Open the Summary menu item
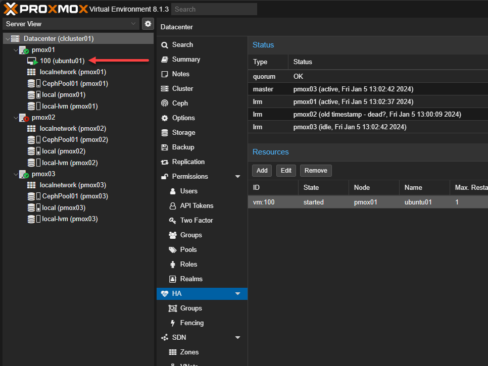Image resolution: width=488 pixels, height=366 pixels. [x=186, y=59]
